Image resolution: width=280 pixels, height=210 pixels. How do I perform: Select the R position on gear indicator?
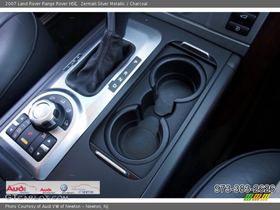(x=126, y=73)
